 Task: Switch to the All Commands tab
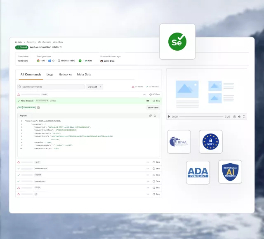click(x=31, y=74)
